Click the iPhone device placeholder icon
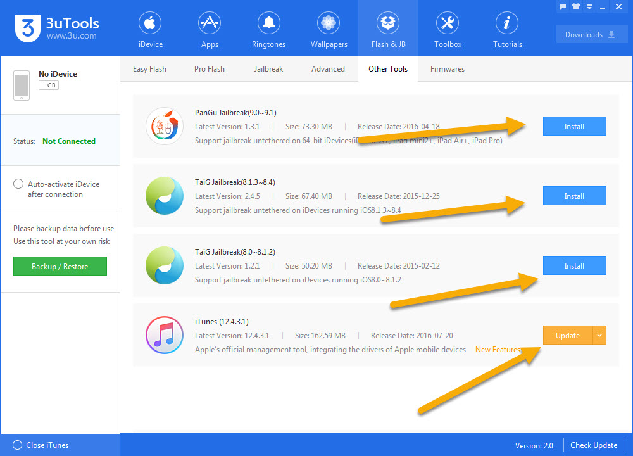Viewport: 633px width, 456px height. tap(22, 85)
